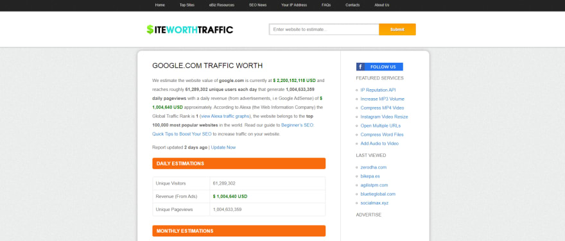
Task: Click the Last Viewed heading
Action: pos(371,155)
